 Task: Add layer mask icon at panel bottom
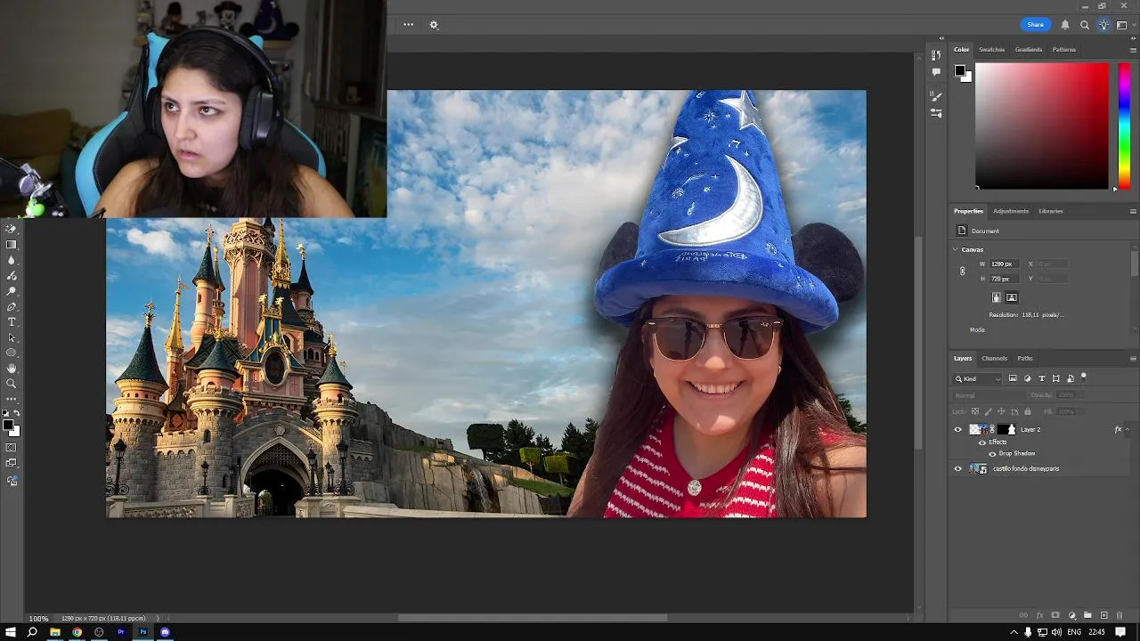tap(1055, 615)
